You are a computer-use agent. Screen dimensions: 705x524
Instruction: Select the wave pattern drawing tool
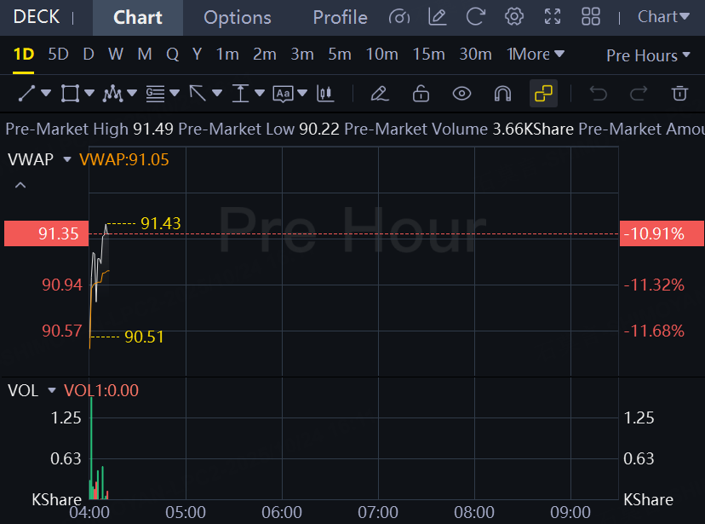(x=112, y=94)
